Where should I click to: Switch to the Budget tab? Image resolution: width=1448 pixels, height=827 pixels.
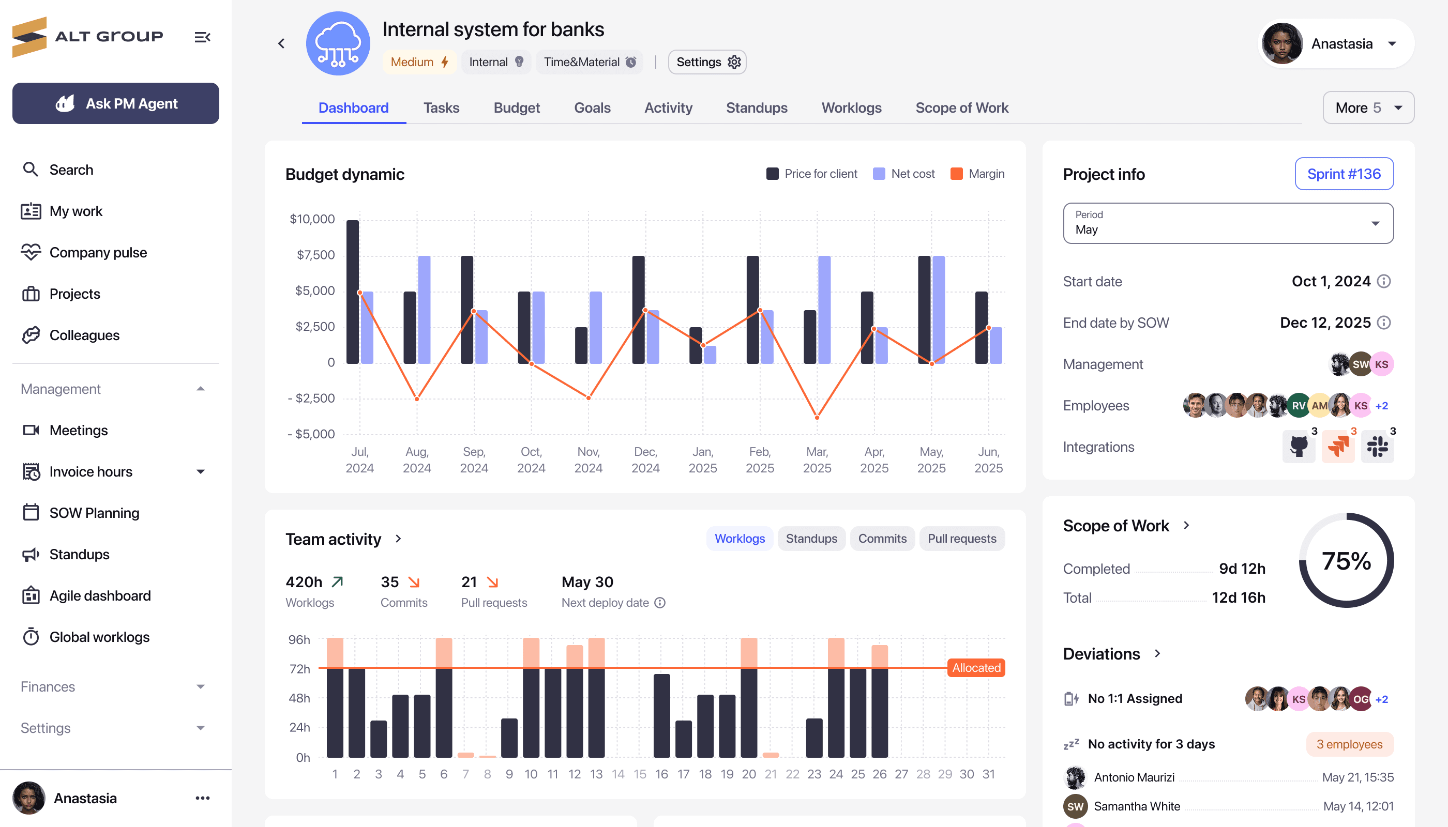(516, 108)
